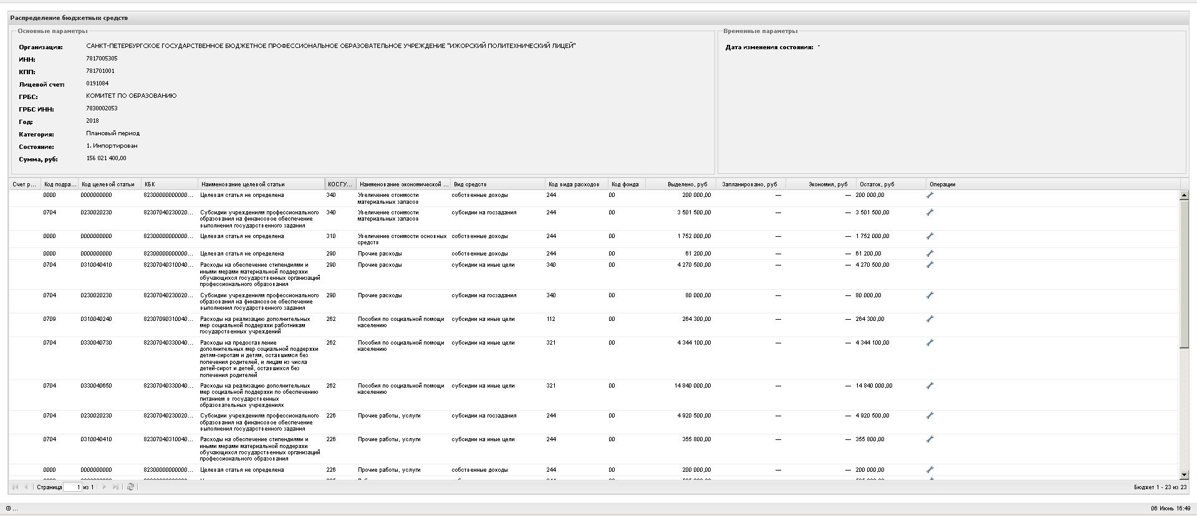Open operations wrench for the 80 000,00 row
Screen dimensions: 1197x516
(930, 295)
